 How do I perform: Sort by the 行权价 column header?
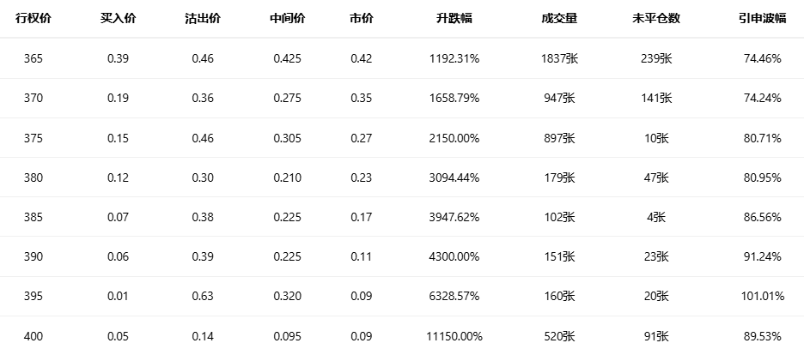(x=33, y=19)
